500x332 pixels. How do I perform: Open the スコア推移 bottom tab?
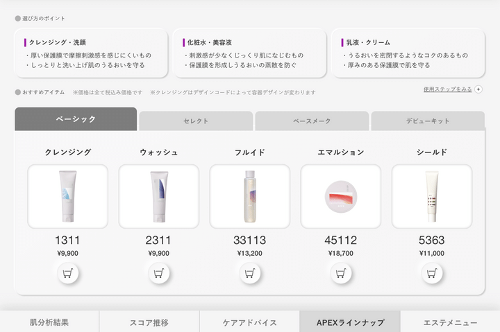pos(149,322)
